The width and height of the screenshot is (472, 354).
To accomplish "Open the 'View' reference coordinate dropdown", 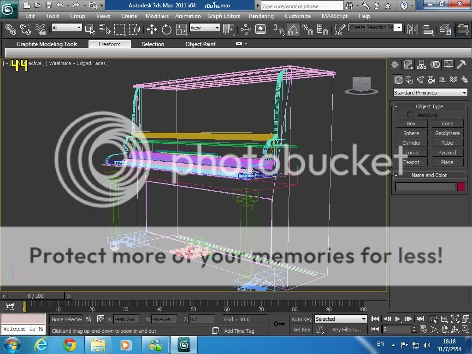I will [x=205, y=28].
